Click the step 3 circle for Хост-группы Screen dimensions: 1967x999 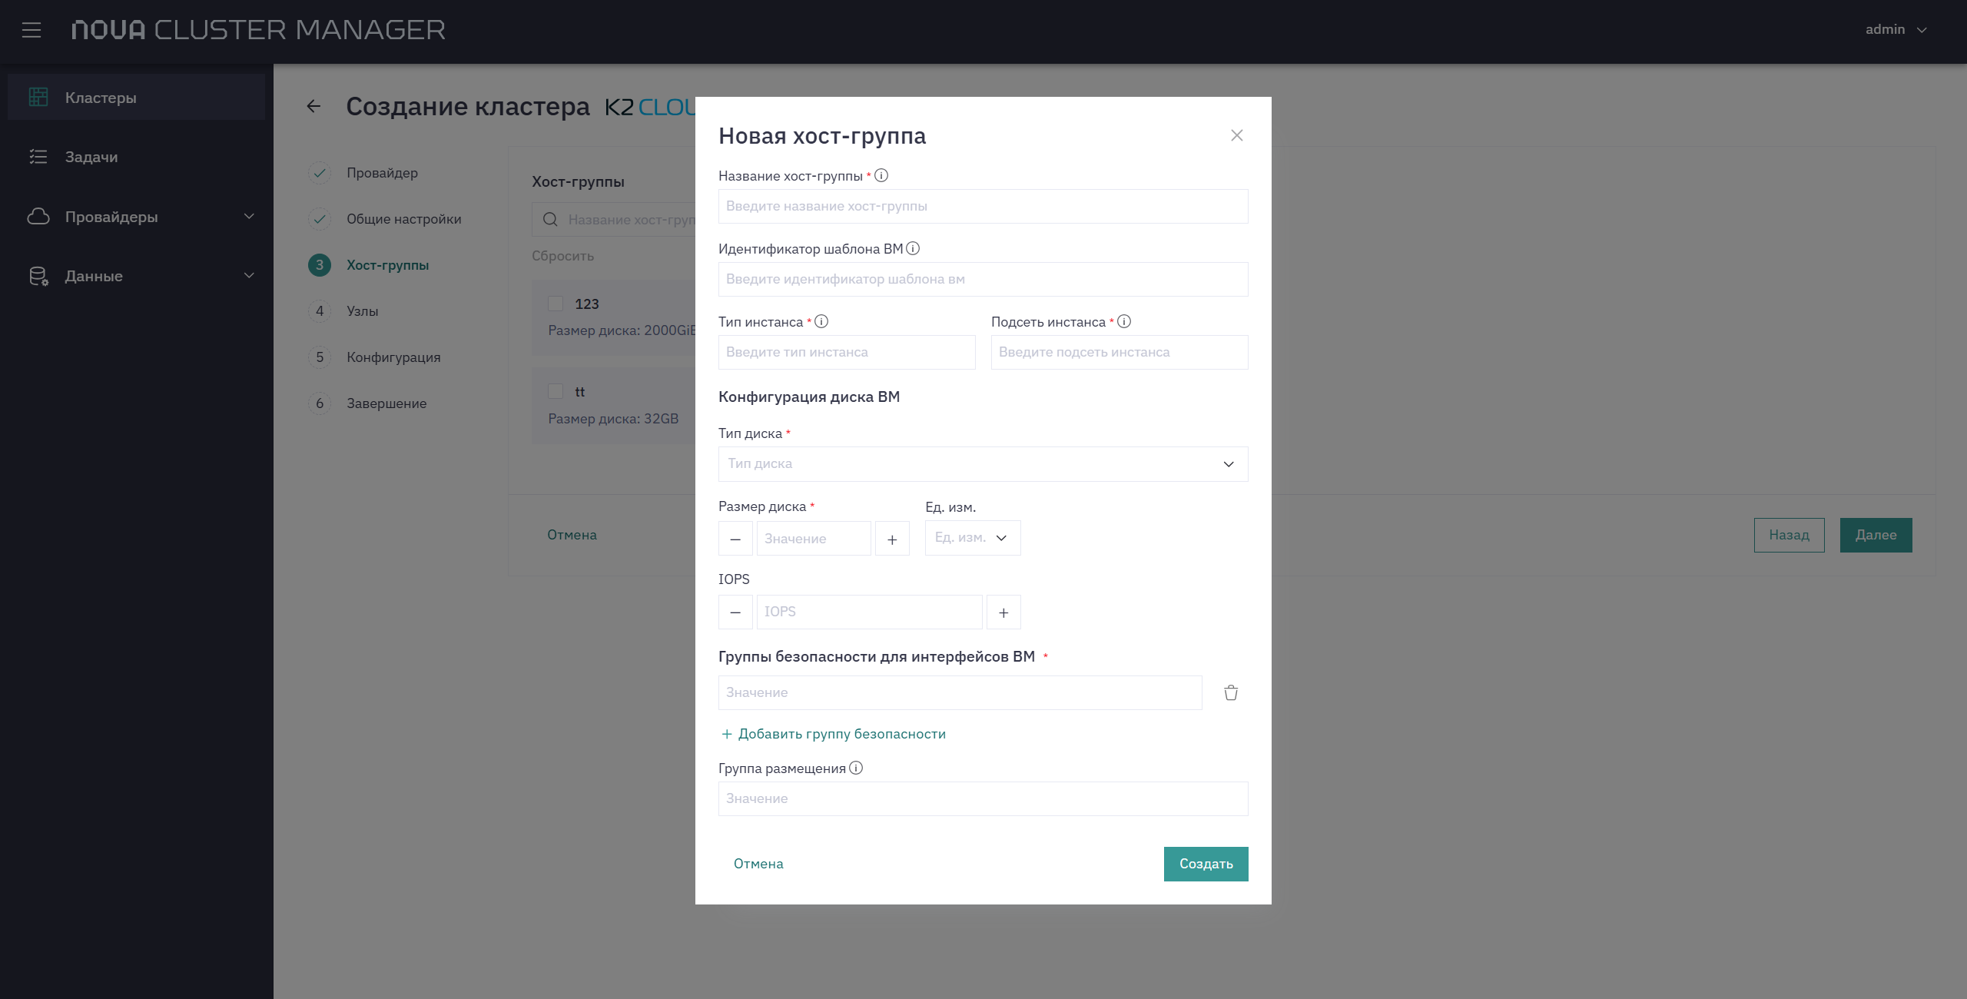tap(320, 265)
